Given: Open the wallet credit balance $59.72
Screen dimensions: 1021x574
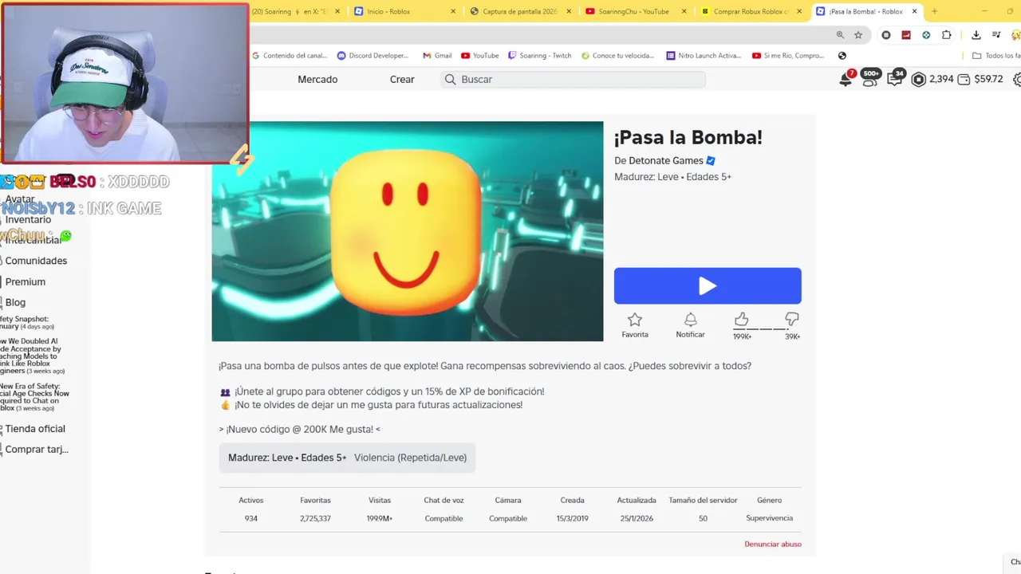Looking at the screenshot, I should [980, 80].
